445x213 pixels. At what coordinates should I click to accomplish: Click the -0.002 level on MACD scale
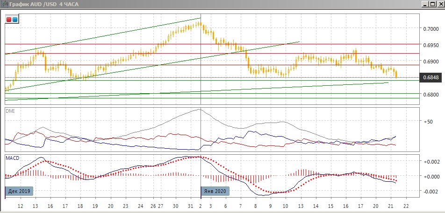point(431,192)
